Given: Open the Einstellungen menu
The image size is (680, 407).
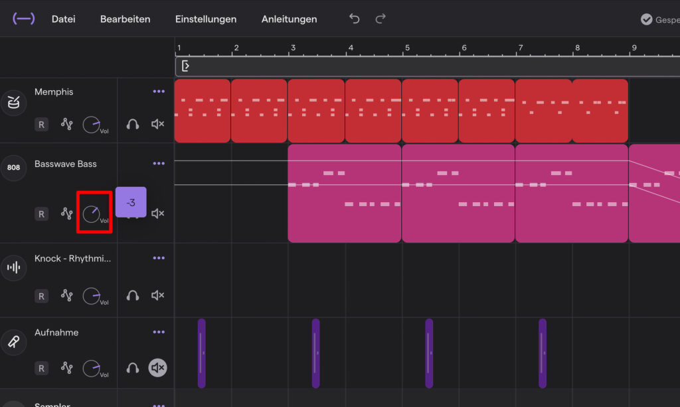Looking at the screenshot, I should [206, 19].
